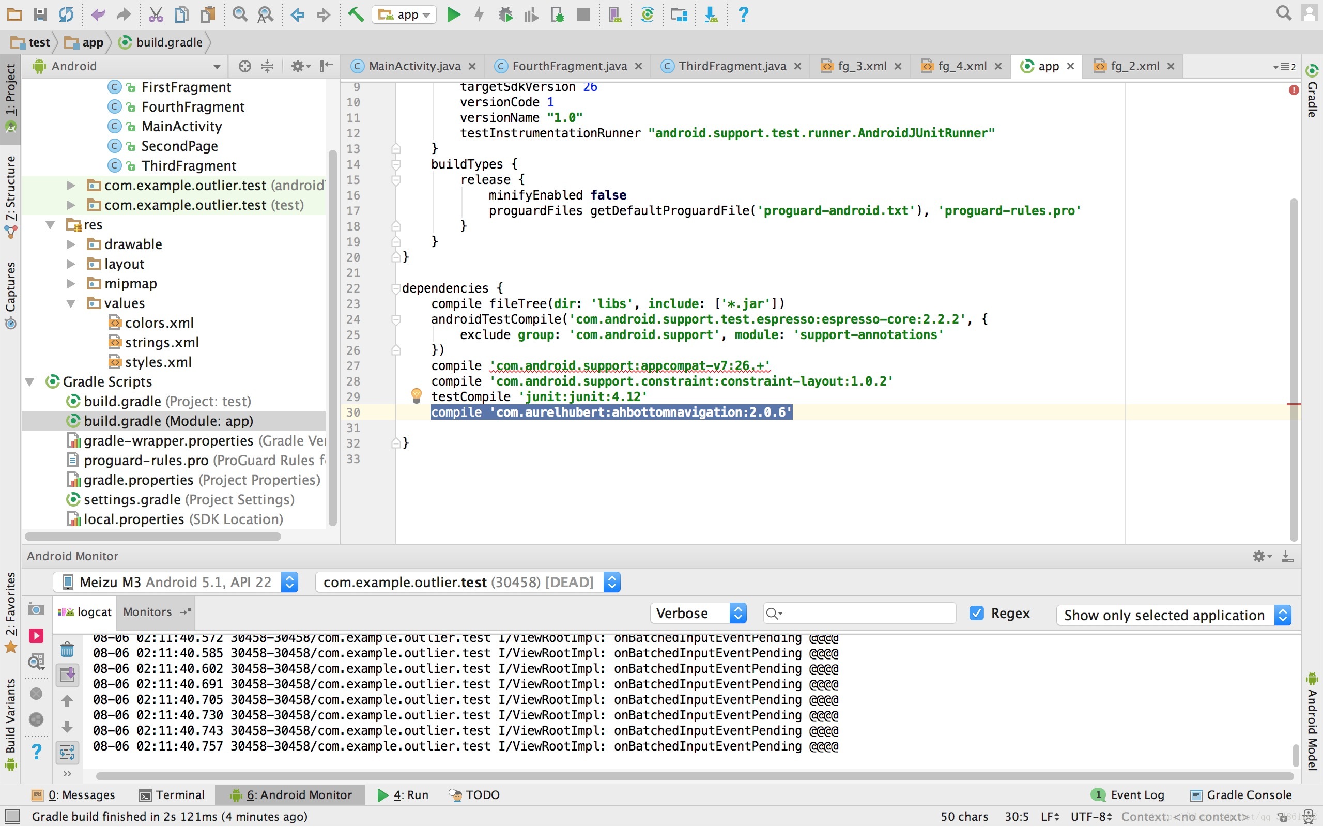The width and height of the screenshot is (1323, 827).
Task: Open the Terminal tool window
Action: tap(172, 795)
